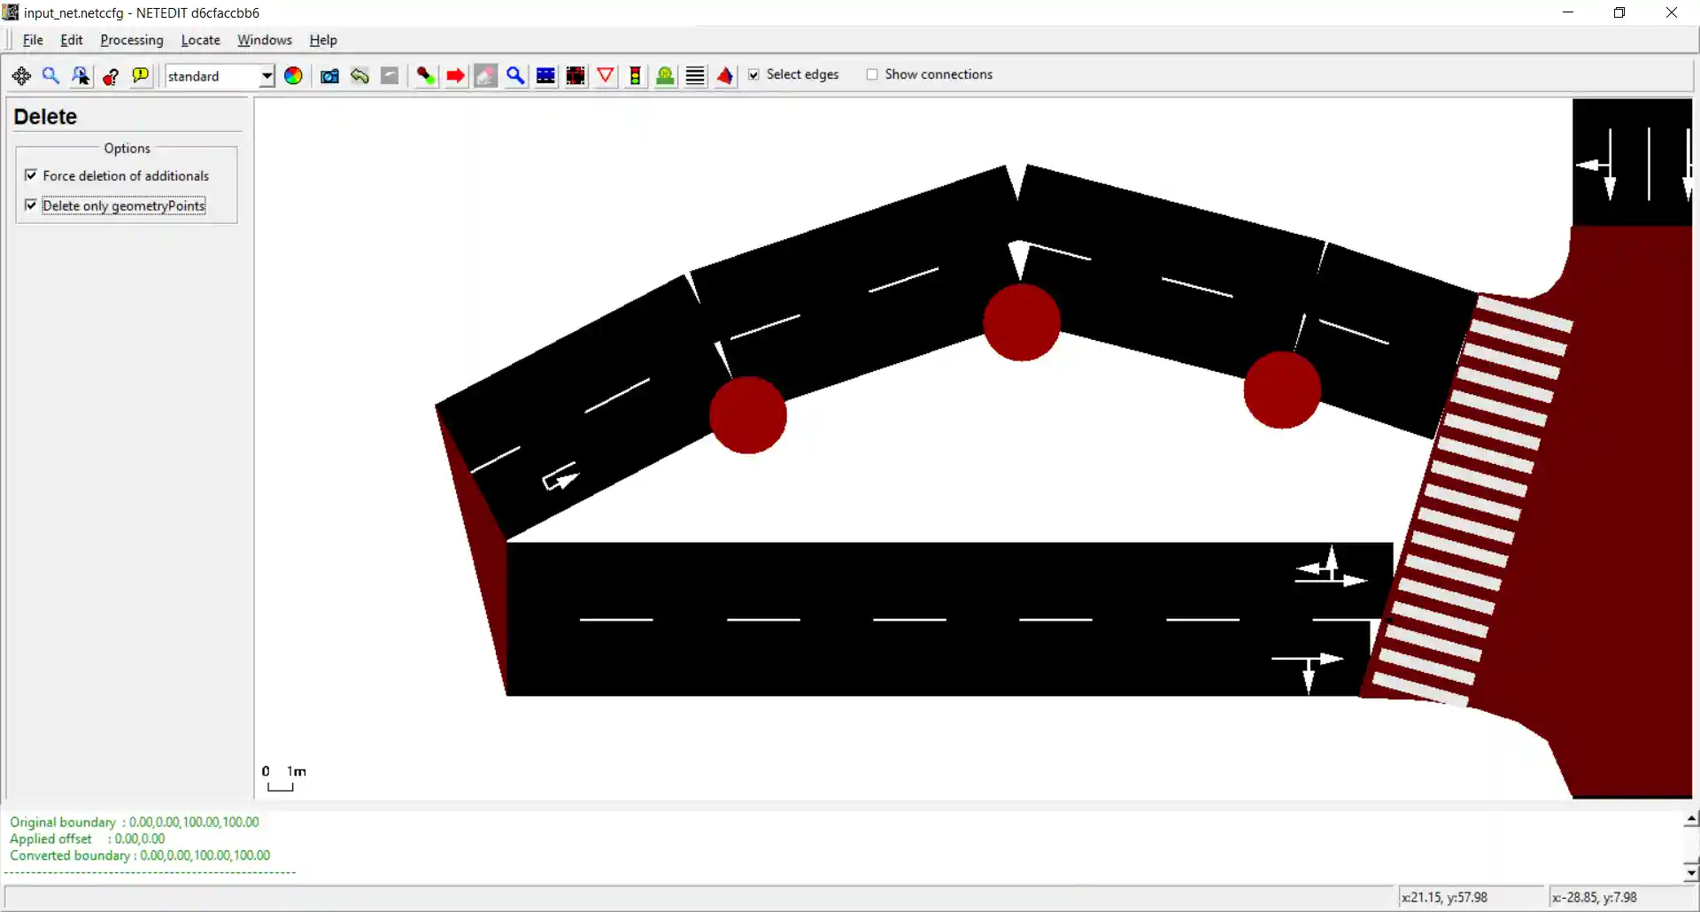Toggle Force deletion of additionals checkbox
The image size is (1700, 912).
click(31, 175)
